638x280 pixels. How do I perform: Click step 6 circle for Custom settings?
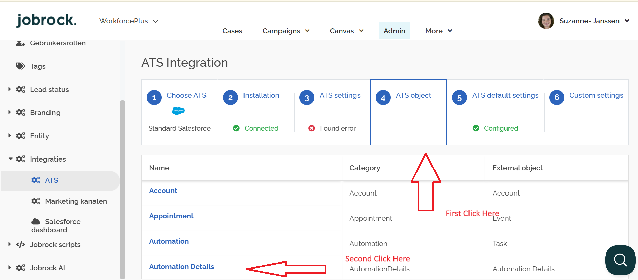(x=557, y=98)
